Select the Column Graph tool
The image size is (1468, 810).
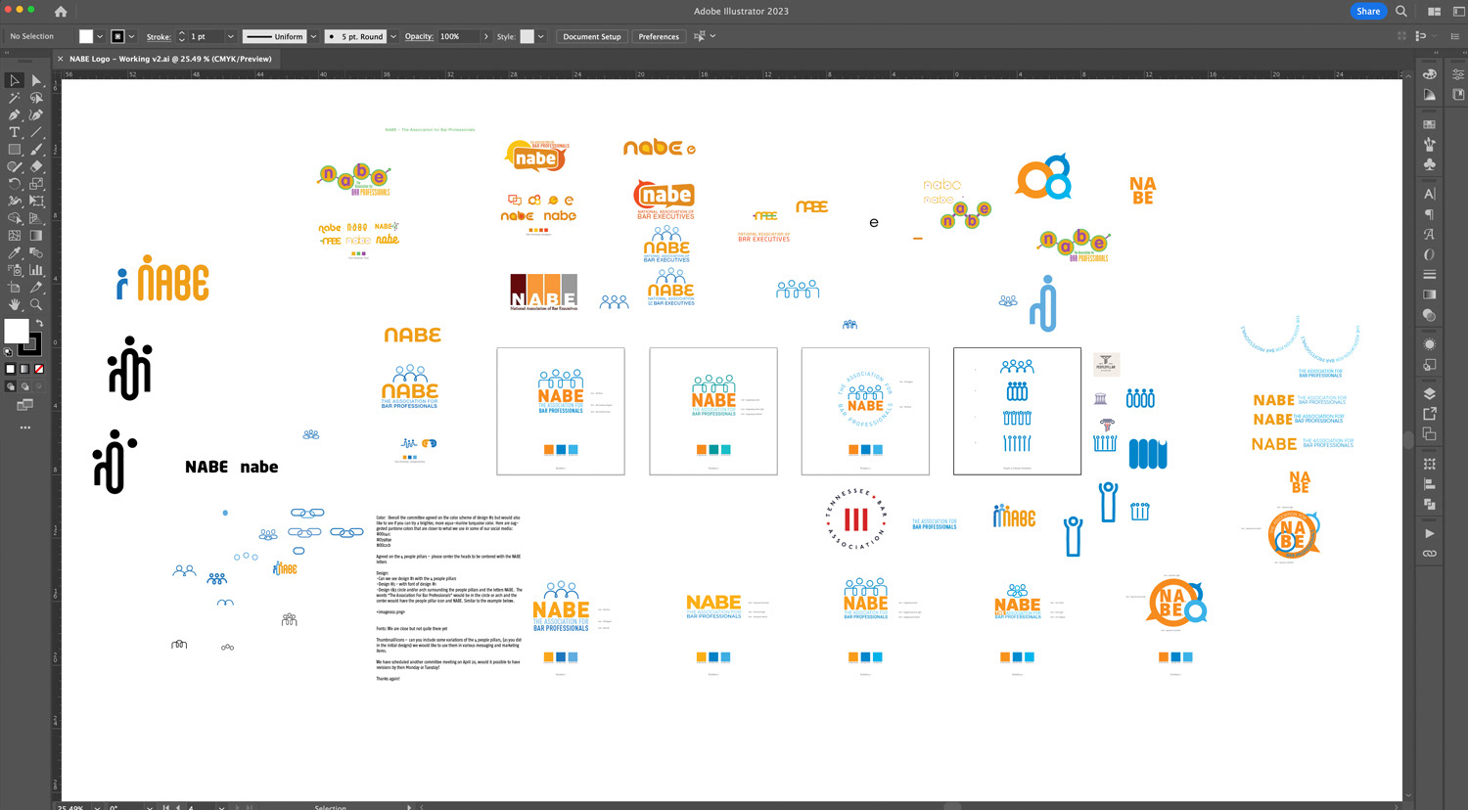tap(36, 270)
